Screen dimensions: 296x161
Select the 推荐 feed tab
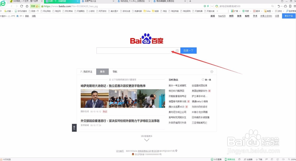tap(102, 72)
